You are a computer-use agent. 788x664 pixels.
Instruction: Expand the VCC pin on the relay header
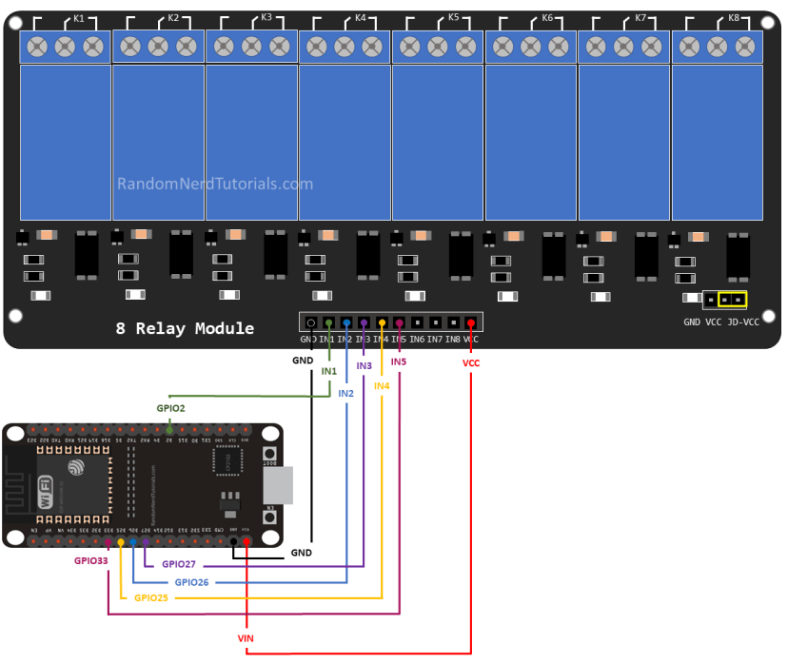(470, 322)
